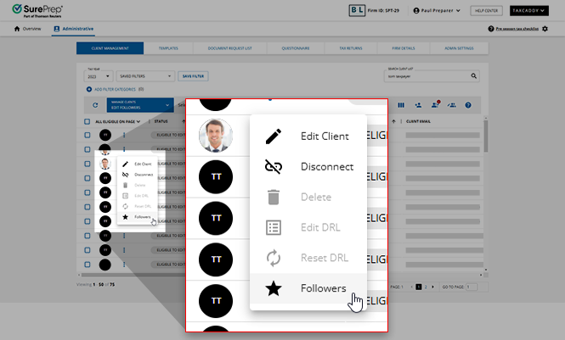Open the client icon with red notification badge
Image resolution: width=565 pixels, height=340 pixels.
point(435,104)
